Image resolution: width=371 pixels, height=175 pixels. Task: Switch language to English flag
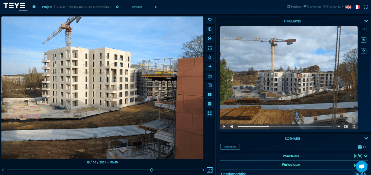click(348, 7)
